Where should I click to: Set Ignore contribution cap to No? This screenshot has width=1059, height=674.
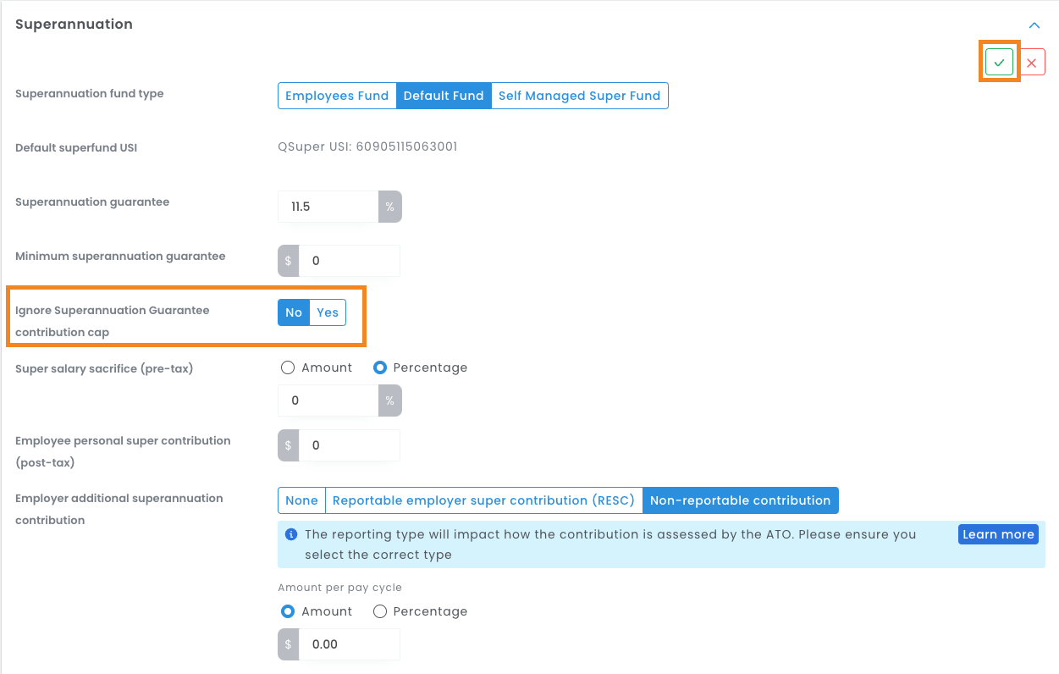point(294,312)
